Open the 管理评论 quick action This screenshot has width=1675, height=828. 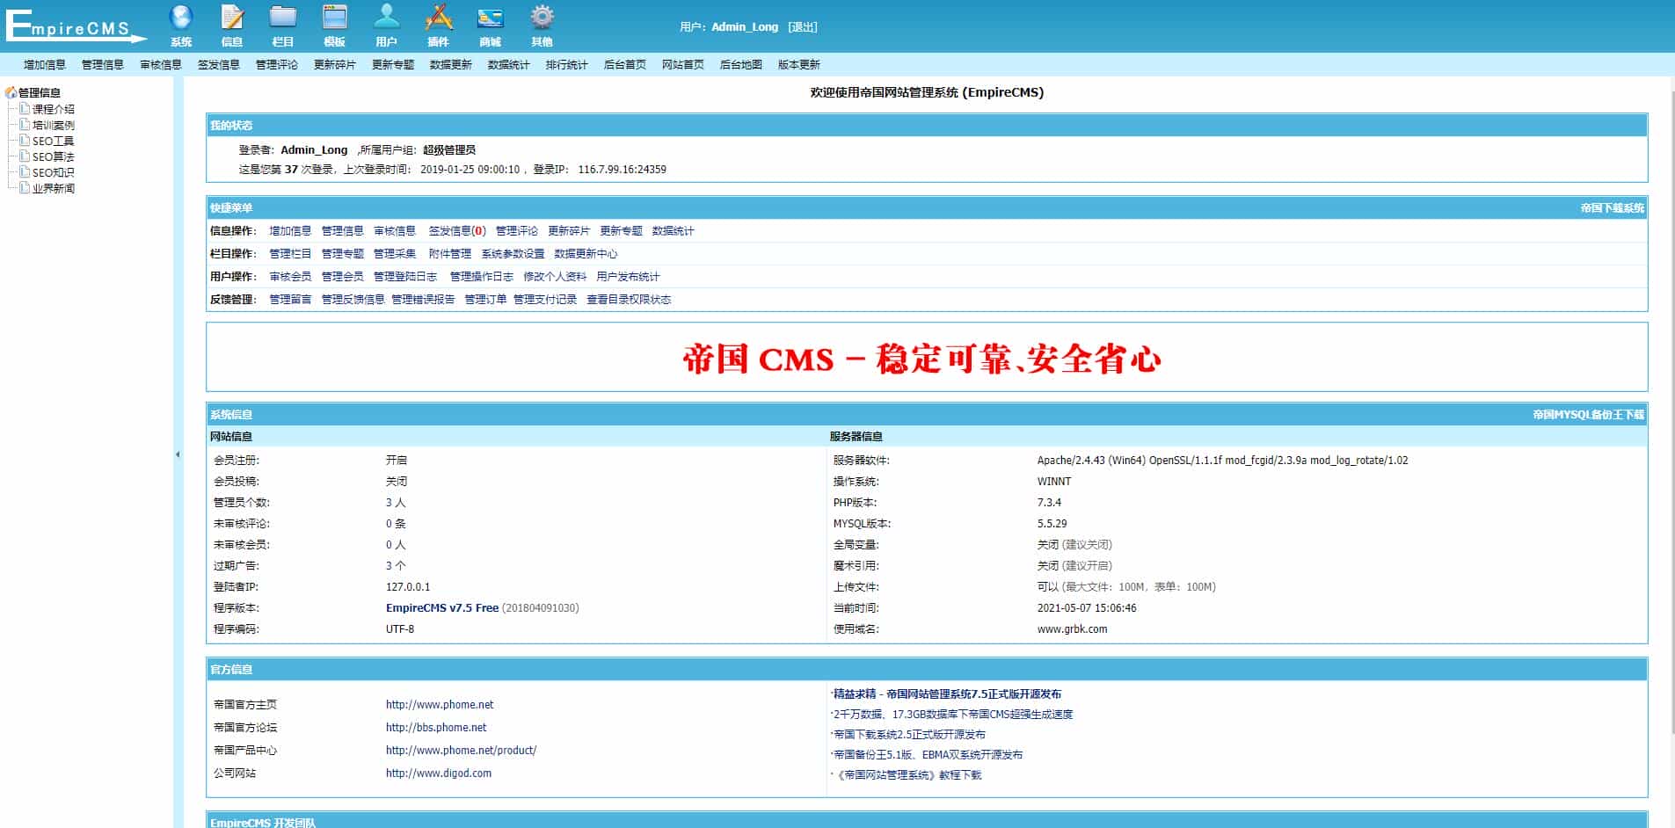[x=517, y=230]
